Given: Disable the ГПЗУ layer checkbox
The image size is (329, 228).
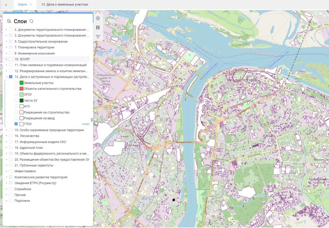Looking at the screenshot, I should (16, 124).
